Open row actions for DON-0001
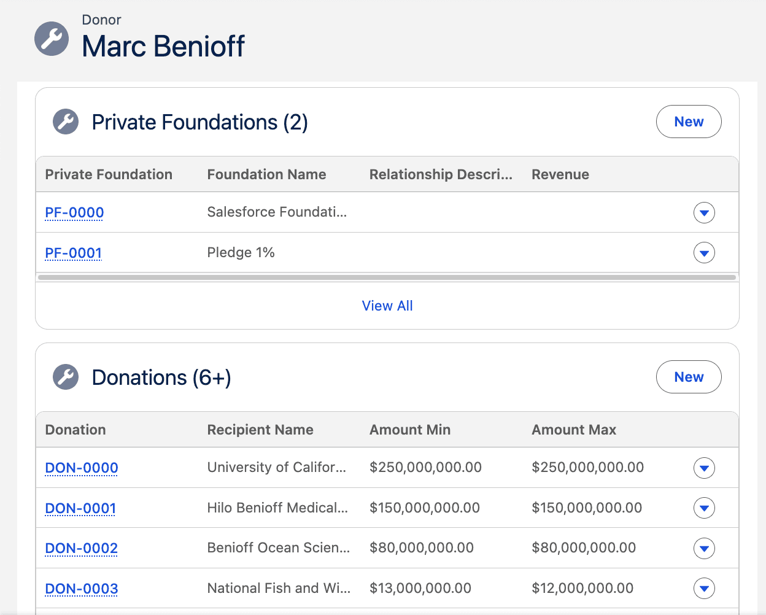The height and width of the screenshot is (615, 766). point(704,508)
